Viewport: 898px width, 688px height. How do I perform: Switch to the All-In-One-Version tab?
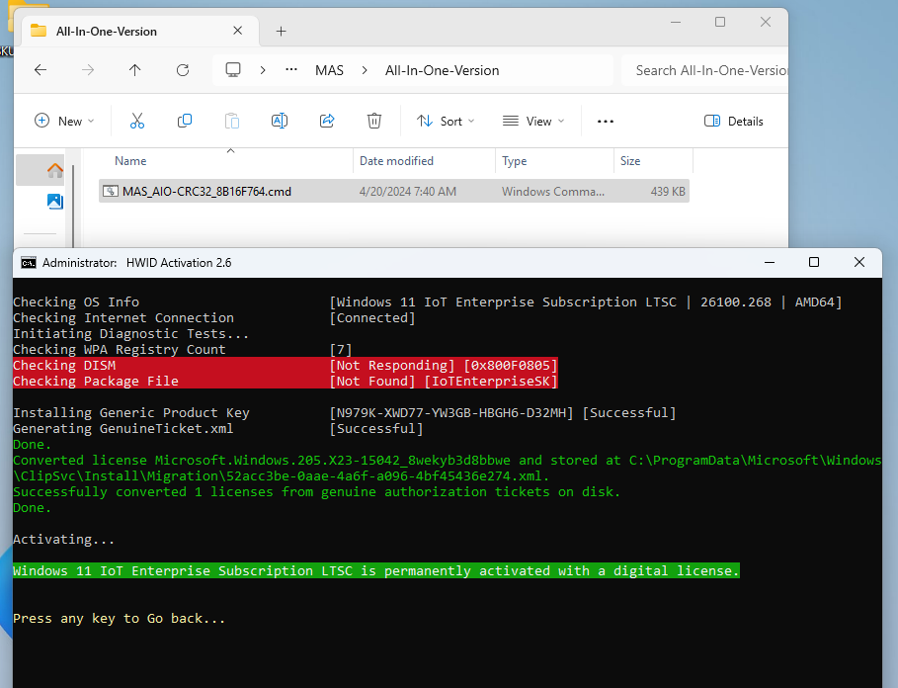(107, 31)
